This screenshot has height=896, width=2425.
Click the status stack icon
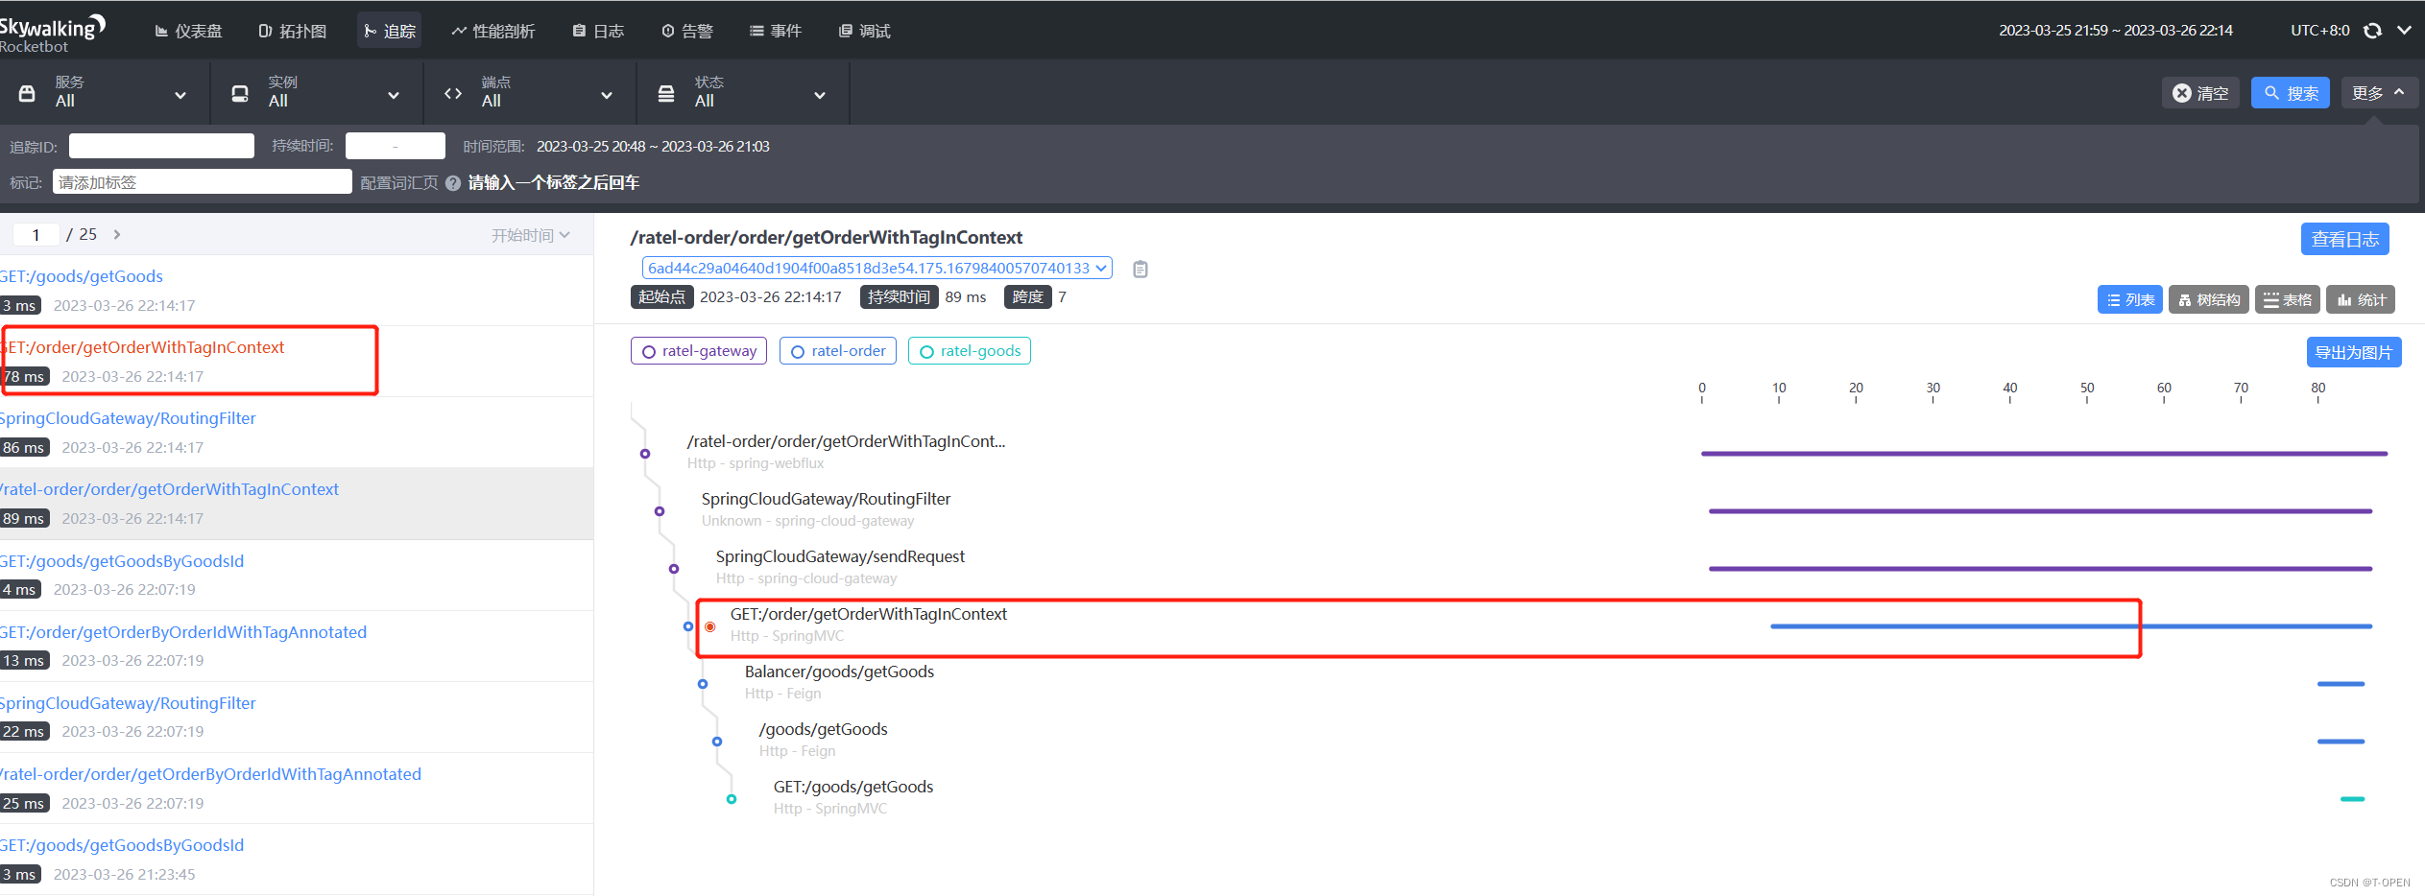click(x=666, y=93)
